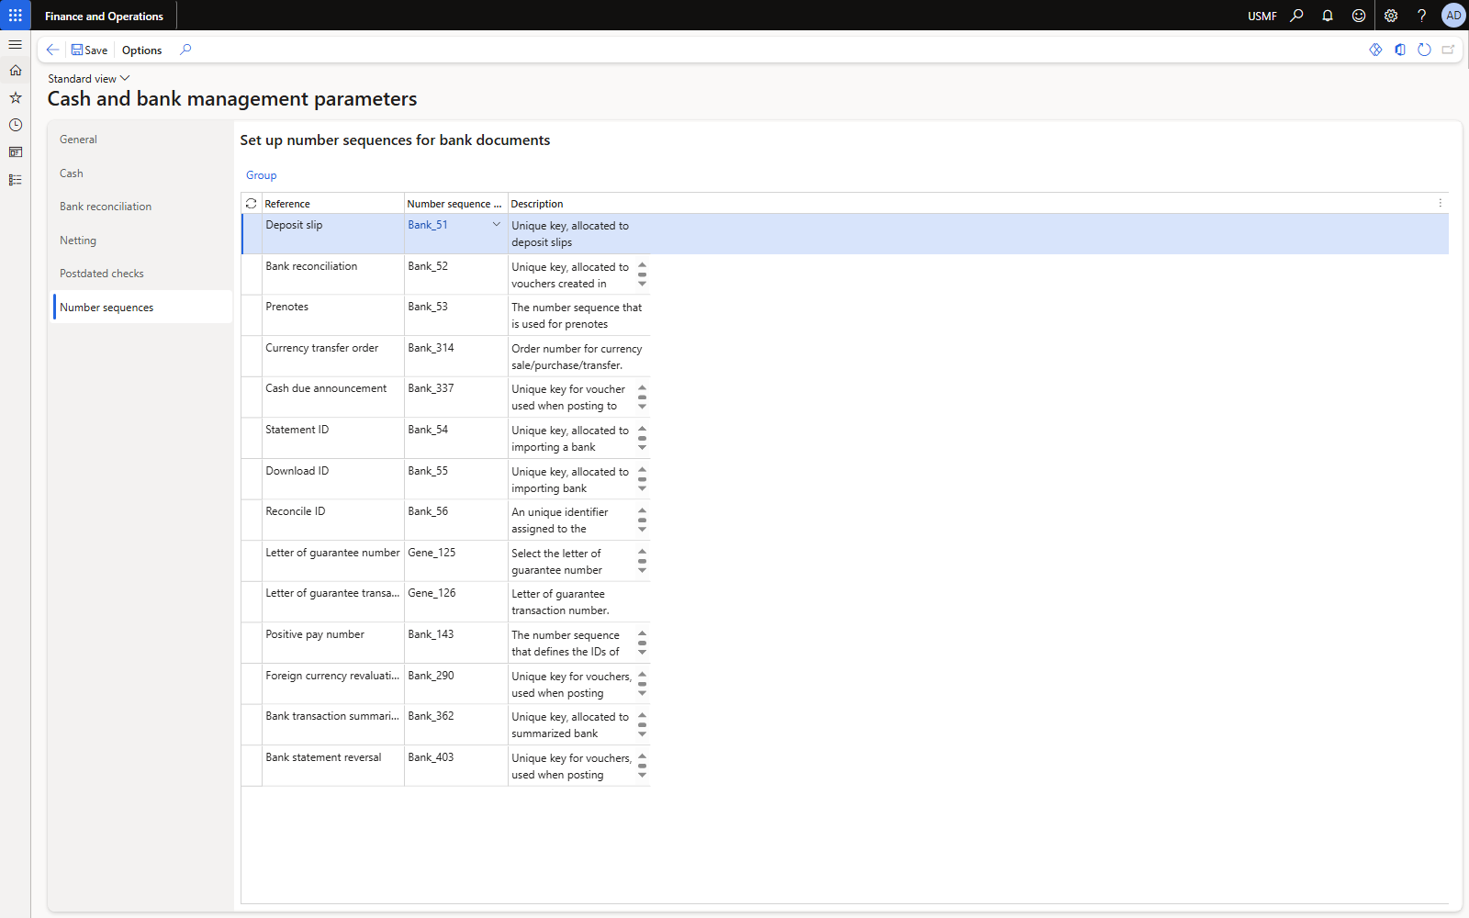Click the notifications bell icon
Viewport: 1469px width, 918px height.
[1328, 16]
